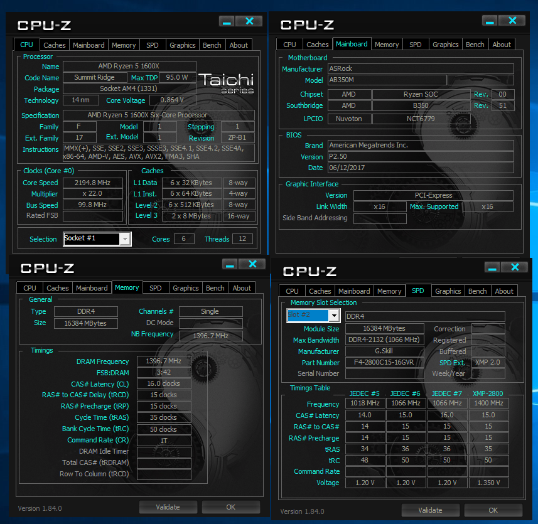Click Validate button in SPD window

[x=430, y=510]
